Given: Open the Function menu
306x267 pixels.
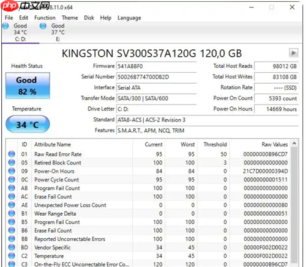Looking at the screenshot, I should (45, 18).
